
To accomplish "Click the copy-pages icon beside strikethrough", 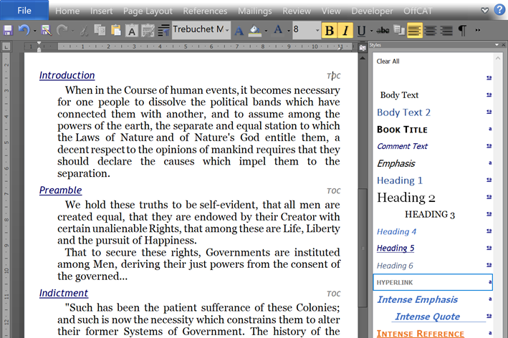I will pos(399,30).
